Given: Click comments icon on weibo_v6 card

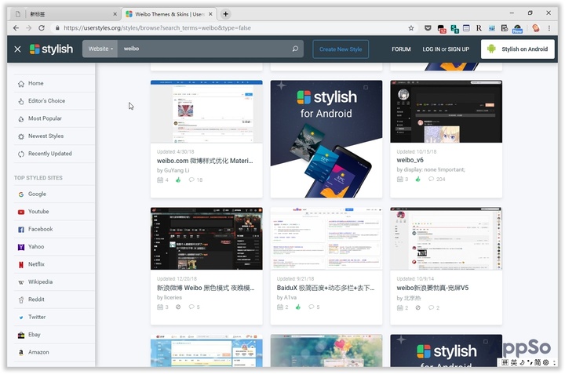Looking at the screenshot, I should click(431, 179).
